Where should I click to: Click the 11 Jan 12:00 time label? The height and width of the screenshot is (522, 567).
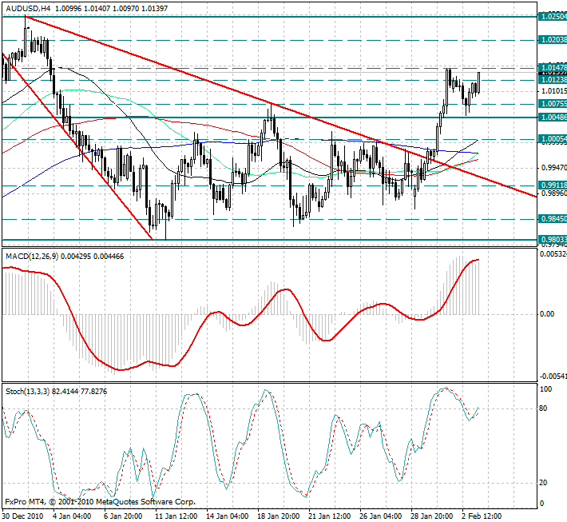point(176,516)
